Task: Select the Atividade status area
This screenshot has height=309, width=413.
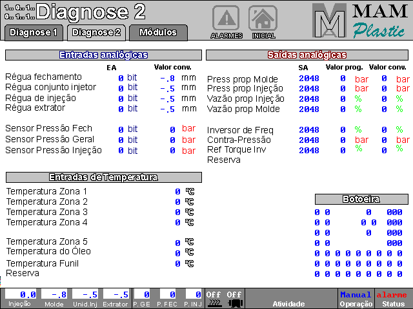Action: [x=288, y=299]
